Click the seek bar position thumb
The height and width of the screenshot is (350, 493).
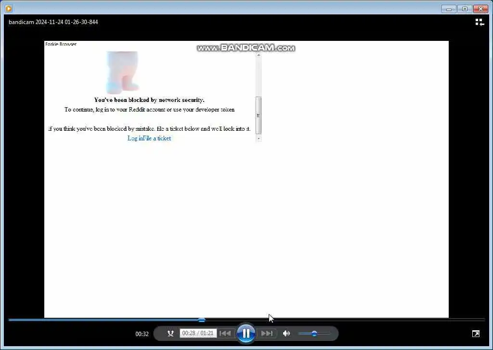click(x=202, y=320)
